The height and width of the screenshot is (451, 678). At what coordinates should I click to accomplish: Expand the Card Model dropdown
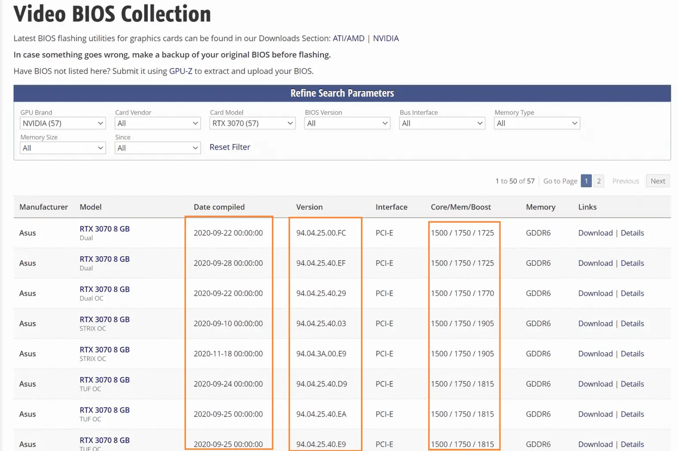[x=252, y=123]
